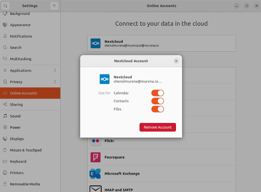Expand the Privacy submenu chevron
The width and height of the screenshot is (261, 192).
55,82
